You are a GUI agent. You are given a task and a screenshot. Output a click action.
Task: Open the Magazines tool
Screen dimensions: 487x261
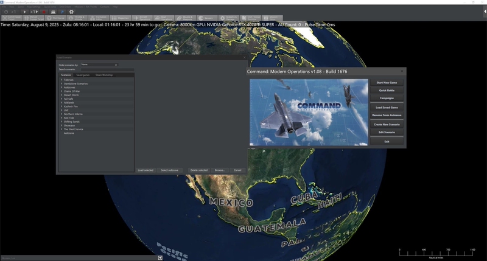coord(120,18)
